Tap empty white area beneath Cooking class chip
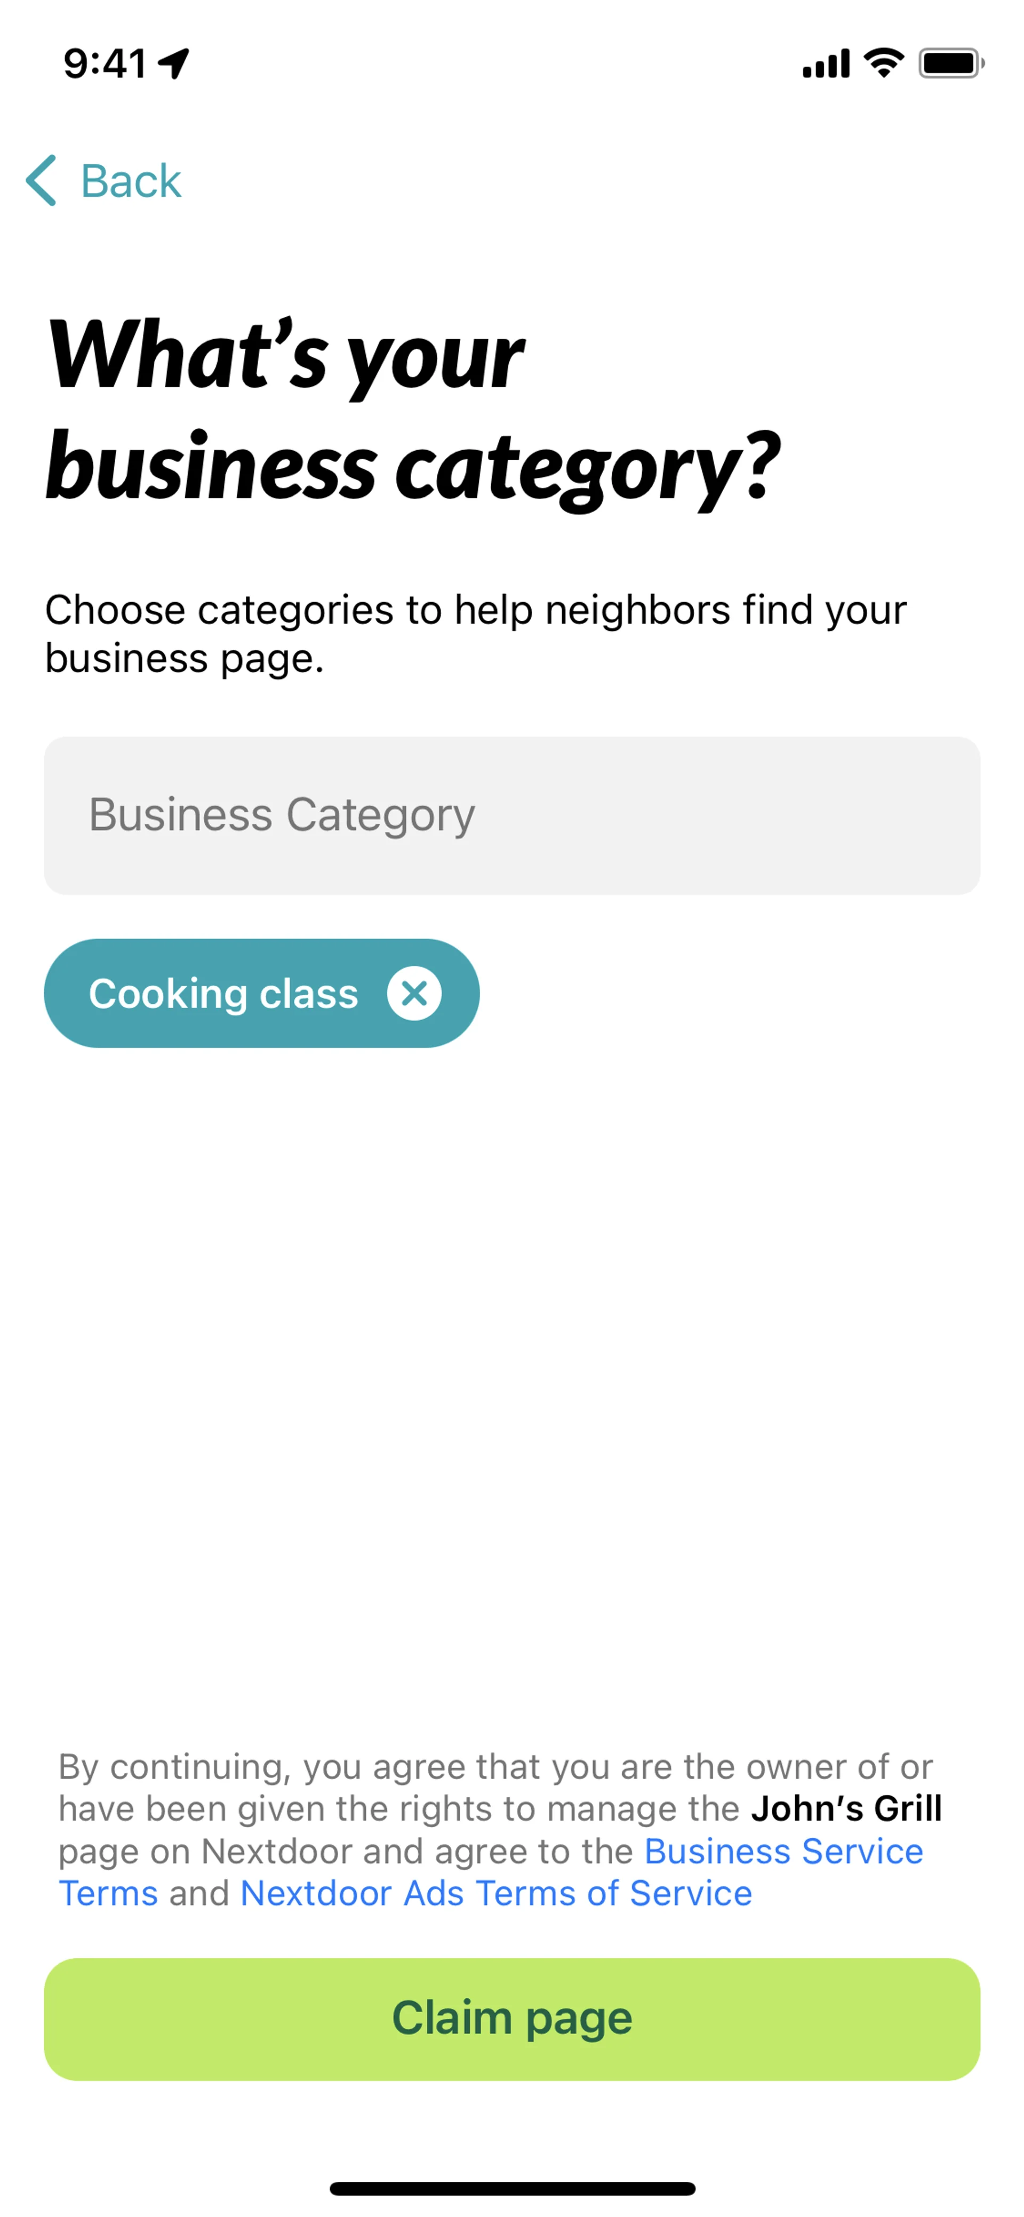This screenshot has height=2217, width=1024. (512, 1377)
